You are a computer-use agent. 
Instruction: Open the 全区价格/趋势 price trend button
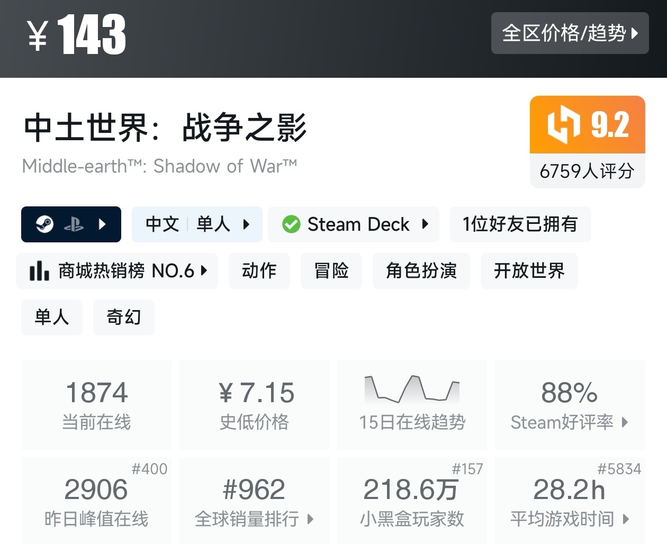point(570,33)
